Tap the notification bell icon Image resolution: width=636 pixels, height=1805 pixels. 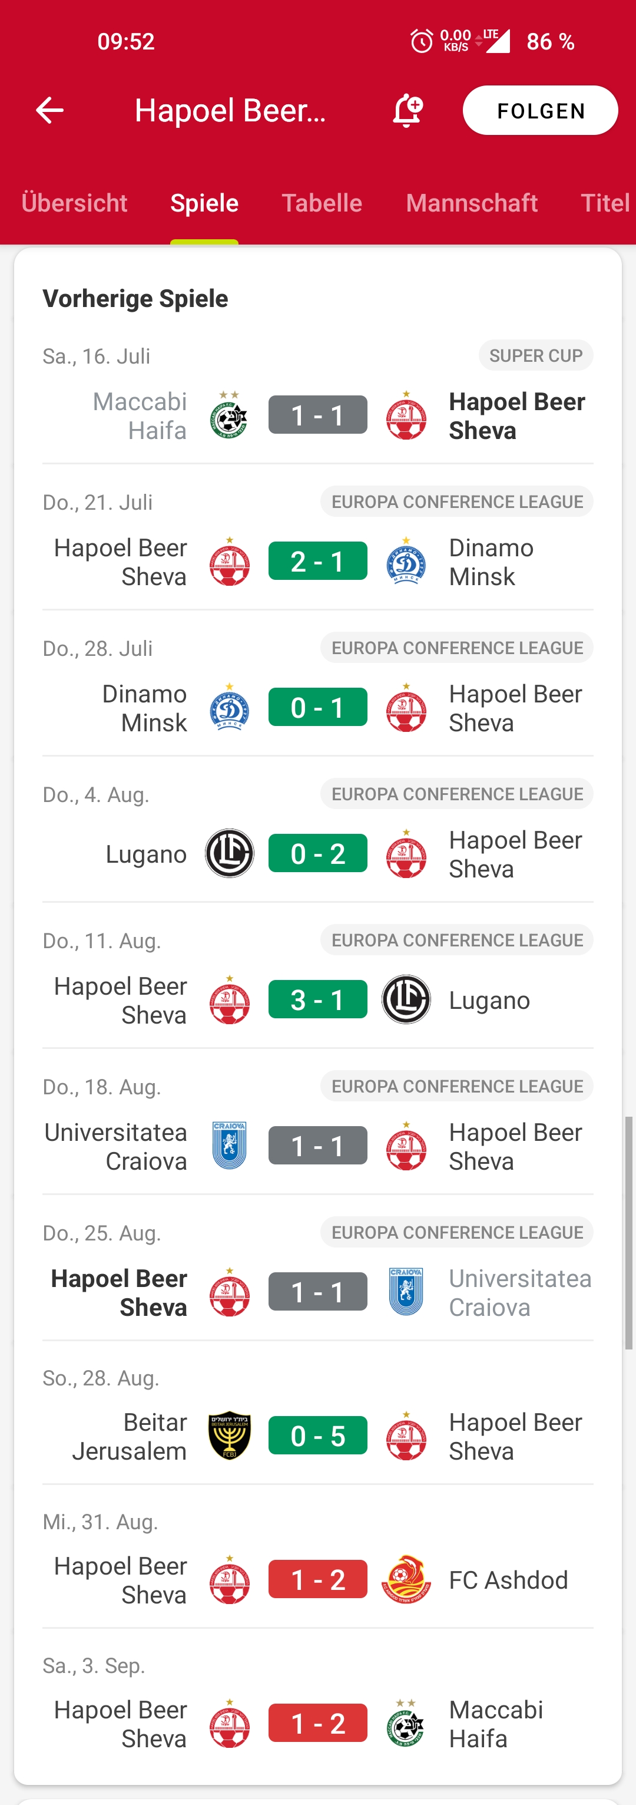[x=407, y=111]
